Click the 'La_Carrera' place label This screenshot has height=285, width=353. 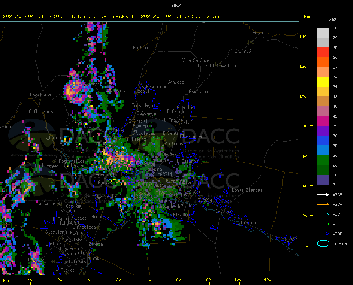pyautogui.click(x=48, y=203)
